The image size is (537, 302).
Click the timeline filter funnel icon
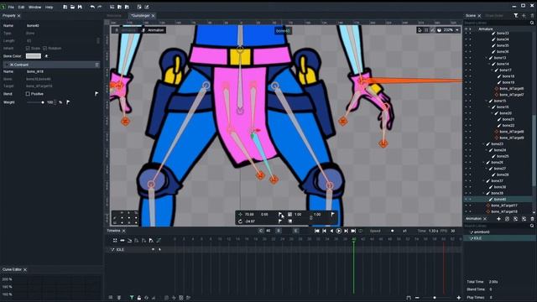[x=132, y=298]
